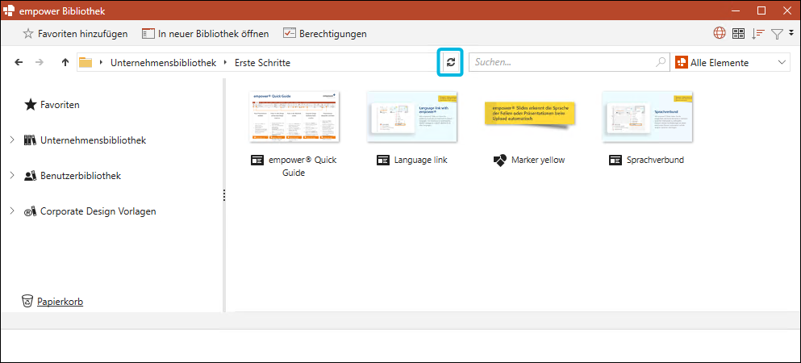Switch view with the grid layout icon
This screenshot has width=801, height=363.
coord(739,34)
